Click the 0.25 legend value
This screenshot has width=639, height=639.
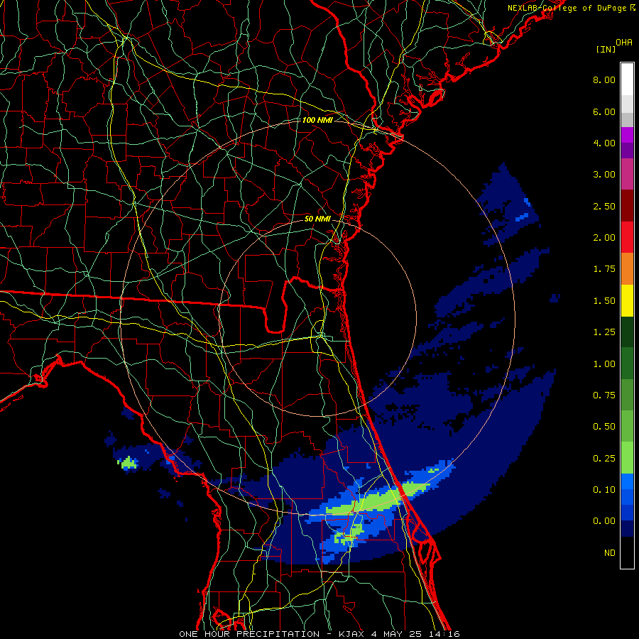(604, 459)
